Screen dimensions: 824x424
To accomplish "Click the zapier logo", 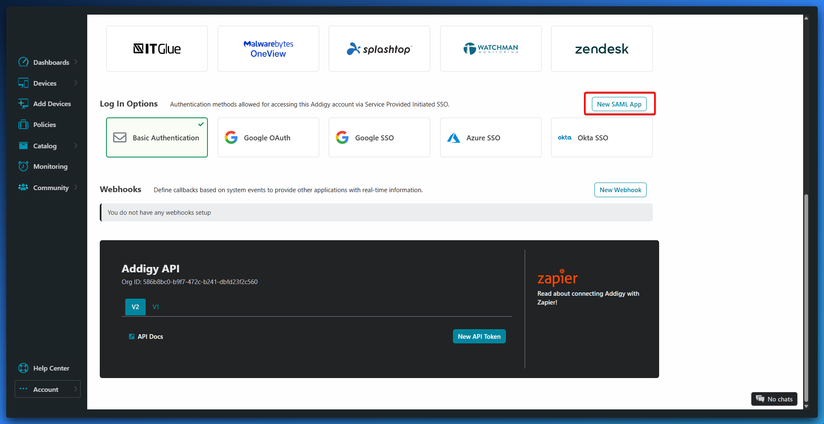I will 557,277.
